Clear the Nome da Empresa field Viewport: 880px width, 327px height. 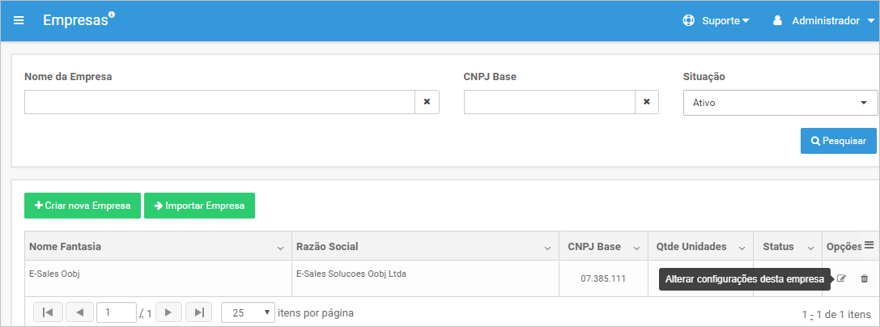pyautogui.click(x=427, y=102)
